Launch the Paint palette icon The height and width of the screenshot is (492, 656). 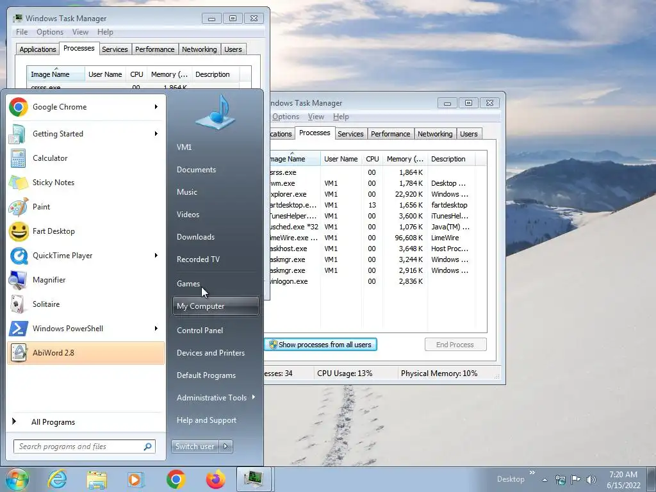click(x=18, y=207)
